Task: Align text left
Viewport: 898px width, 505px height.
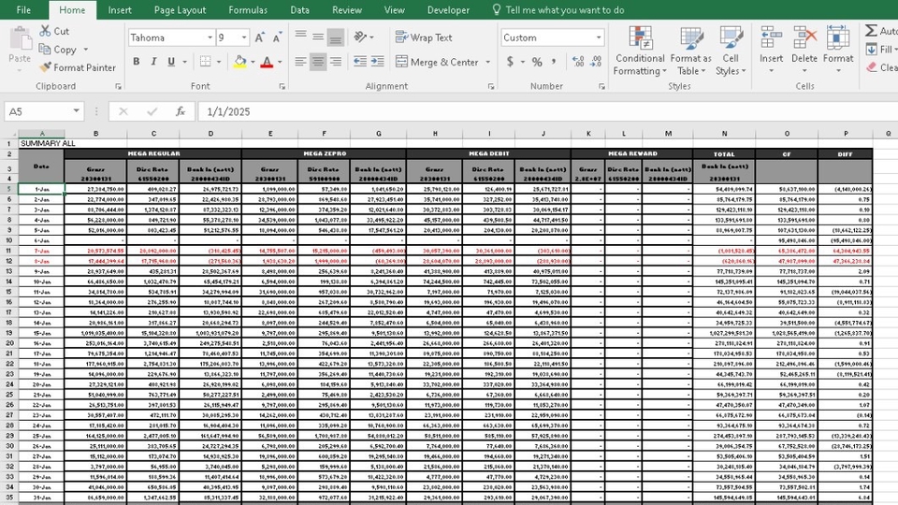Action: pyautogui.click(x=300, y=62)
